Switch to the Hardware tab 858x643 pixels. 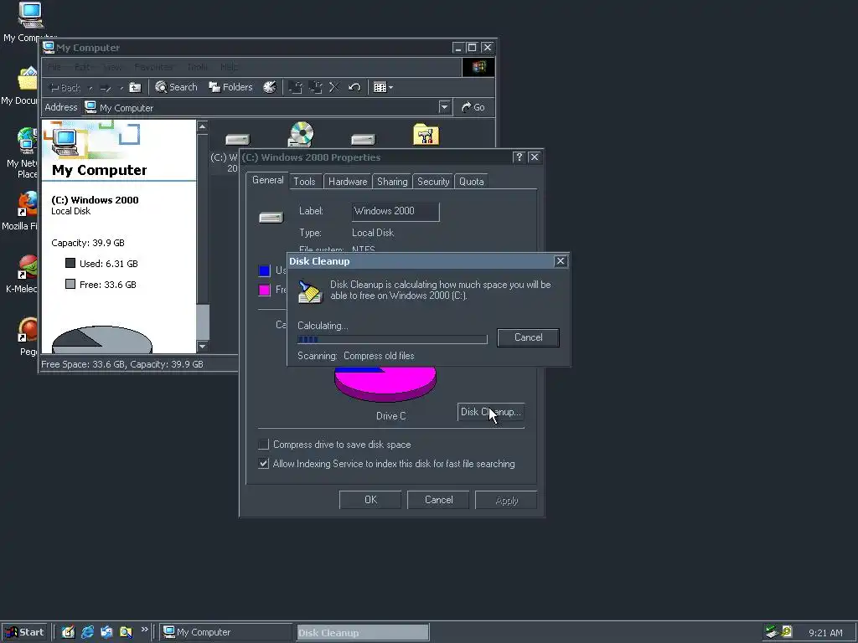[348, 182]
